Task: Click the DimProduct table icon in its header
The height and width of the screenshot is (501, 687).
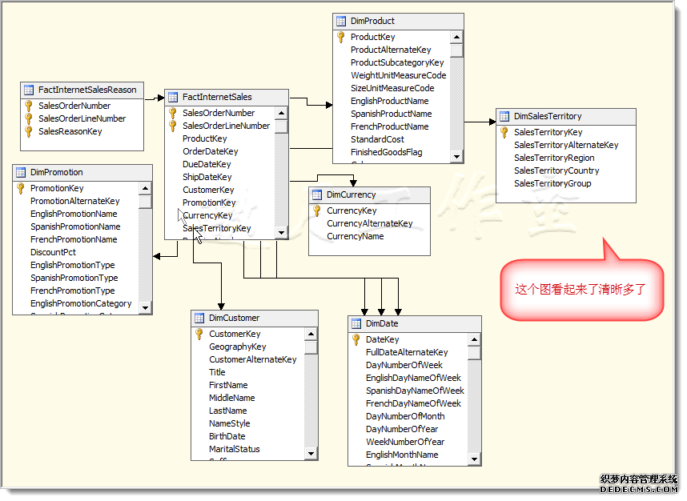Action: [341, 21]
